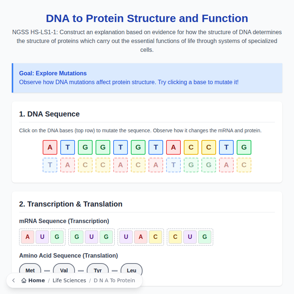Viewport: 294px width, 294px height.
Task: Click the eleventh DNA base T
Action: pyautogui.click(x=226, y=147)
